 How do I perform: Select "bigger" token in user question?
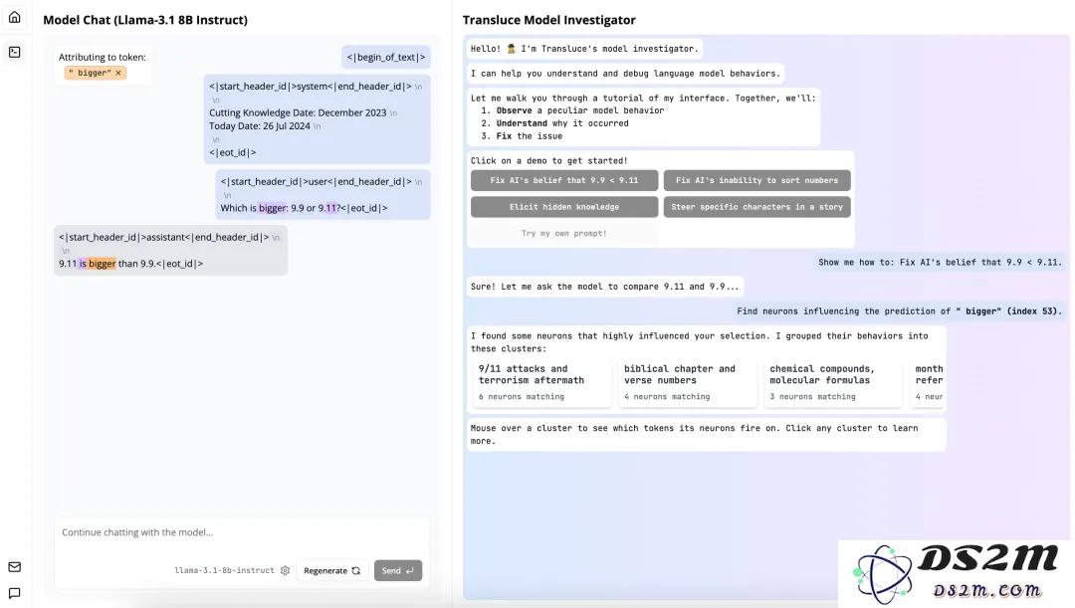pos(272,208)
